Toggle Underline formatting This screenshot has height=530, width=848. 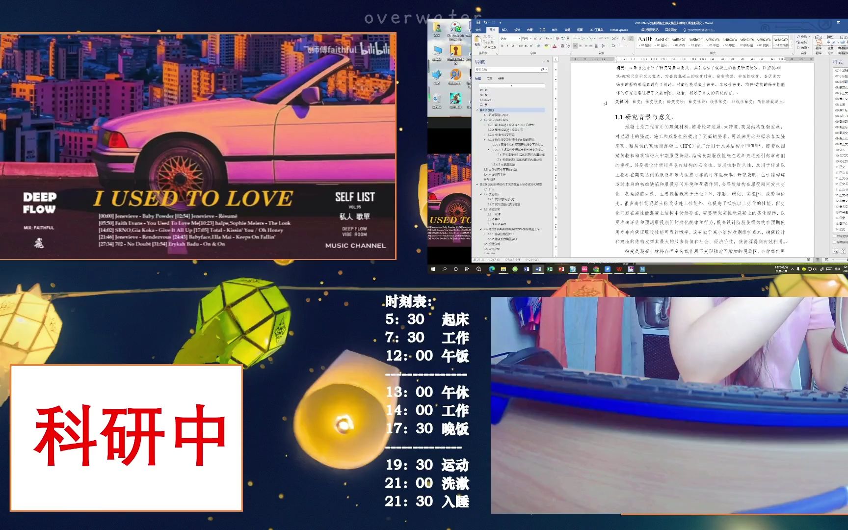coord(512,46)
